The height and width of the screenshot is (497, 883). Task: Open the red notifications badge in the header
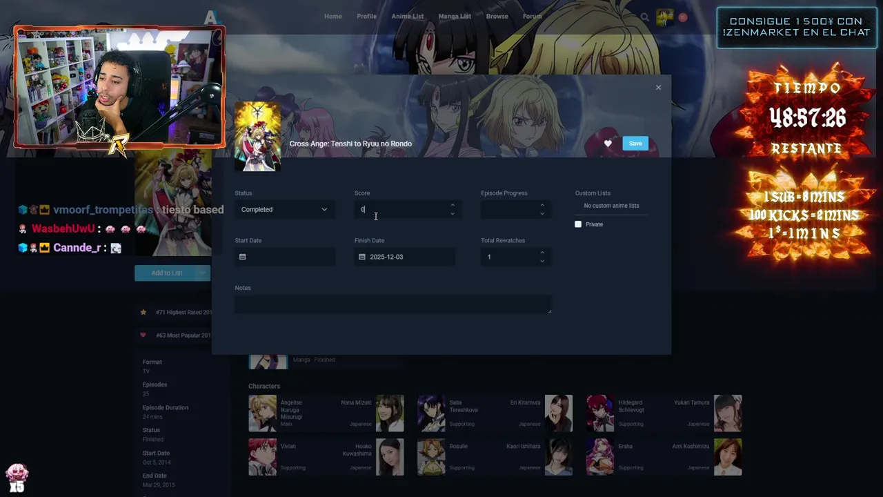[x=683, y=17]
